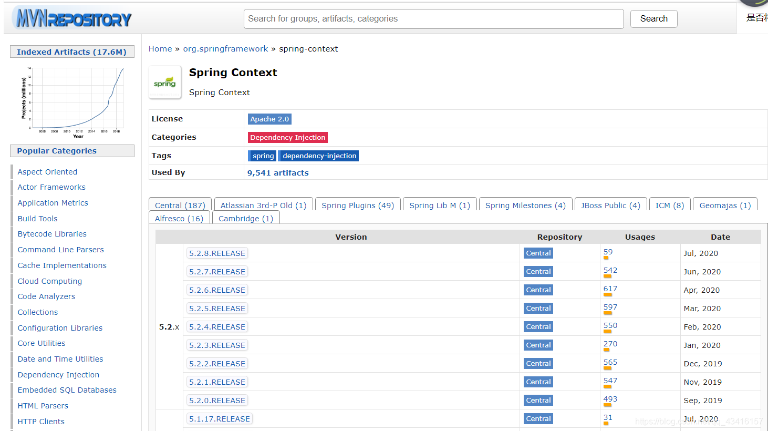The image size is (768, 431).
Task: Open org.springframework breadcrumb link
Action: (x=225, y=49)
